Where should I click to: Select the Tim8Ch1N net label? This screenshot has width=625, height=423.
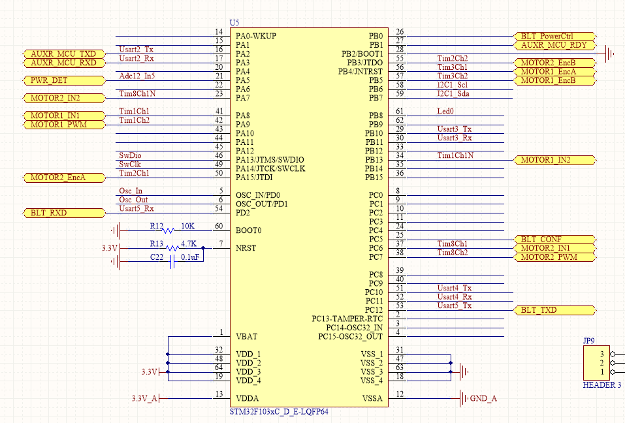click(137, 93)
